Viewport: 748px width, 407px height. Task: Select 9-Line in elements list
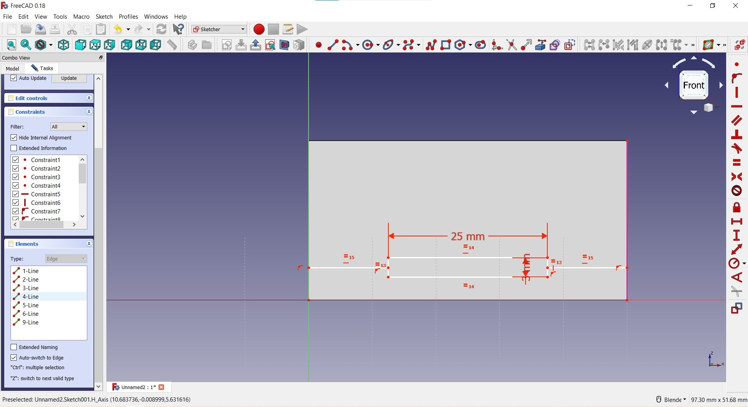pos(49,322)
